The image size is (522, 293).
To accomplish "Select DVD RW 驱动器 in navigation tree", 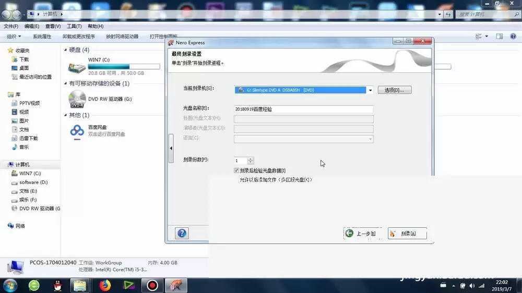I will click(x=40, y=209).
